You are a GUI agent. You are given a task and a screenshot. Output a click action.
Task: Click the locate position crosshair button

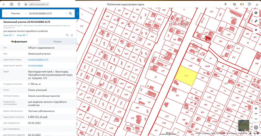[x=256, y=30]
